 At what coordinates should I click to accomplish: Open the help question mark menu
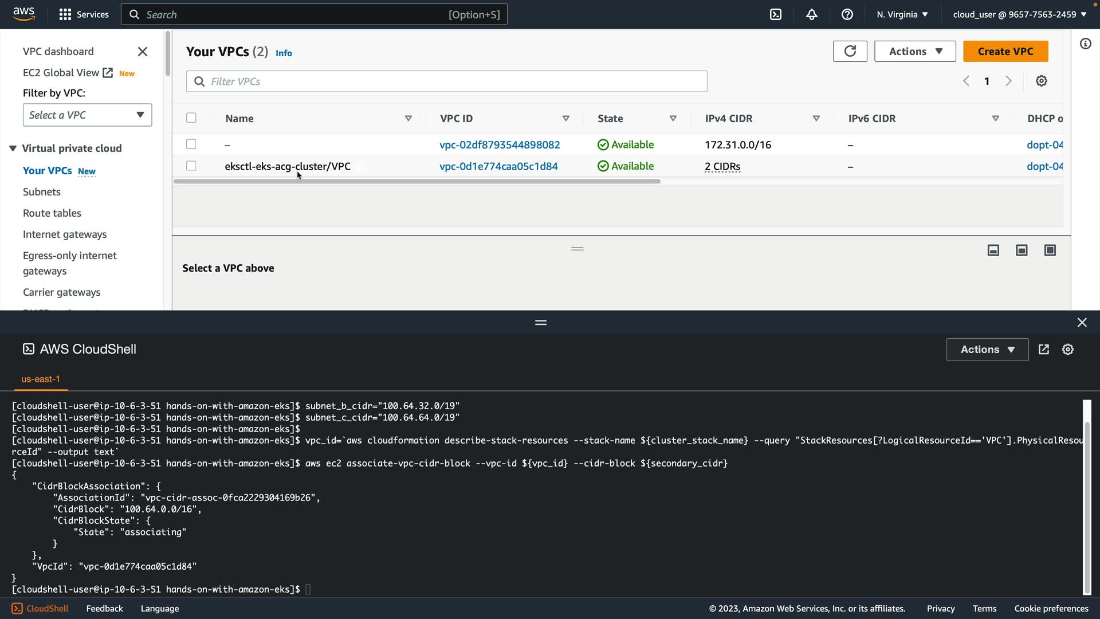(847, 14)
